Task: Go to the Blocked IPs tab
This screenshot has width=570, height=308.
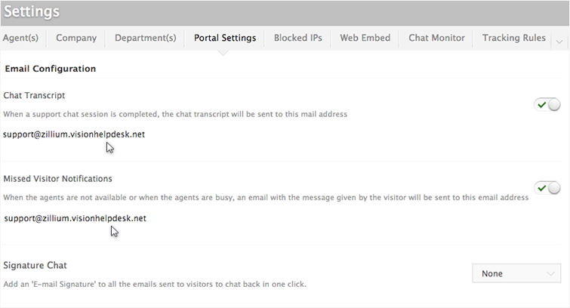Action: 297,38
